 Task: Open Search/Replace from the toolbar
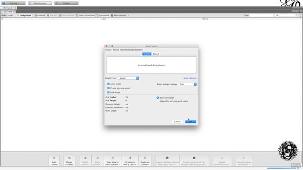point(67,16)
